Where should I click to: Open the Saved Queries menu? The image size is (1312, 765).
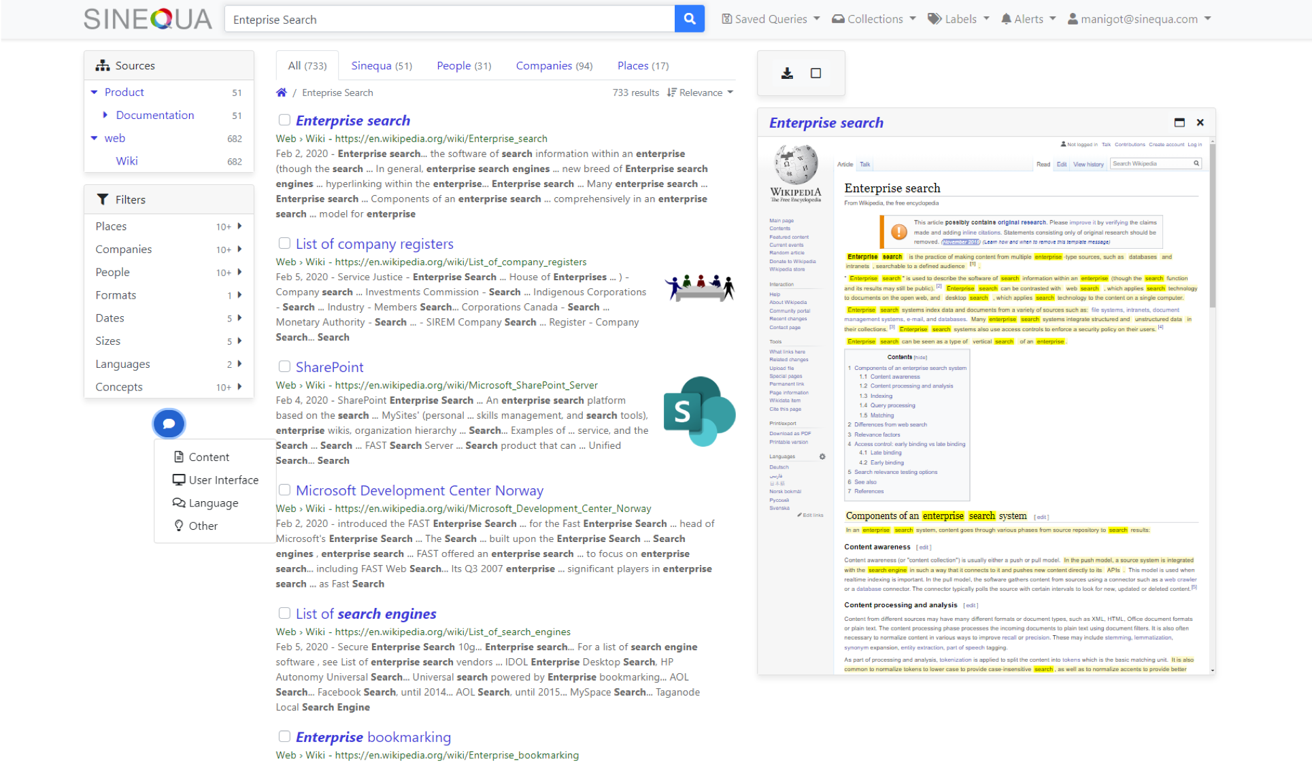click(771, 19)
